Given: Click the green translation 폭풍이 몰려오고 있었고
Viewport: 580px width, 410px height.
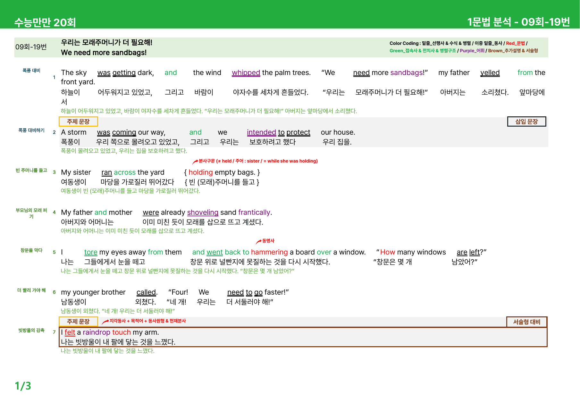Looking at the screenshot, I should (89, 151).
